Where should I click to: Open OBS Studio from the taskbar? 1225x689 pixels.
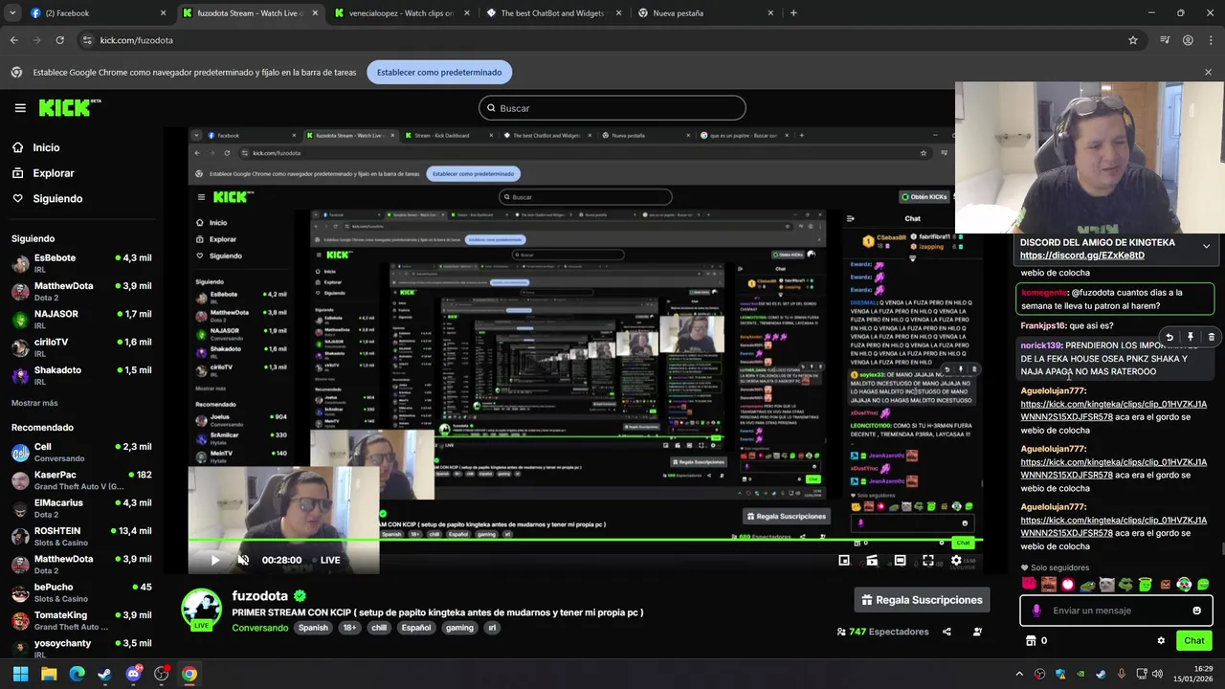click(x=161, y=674)
